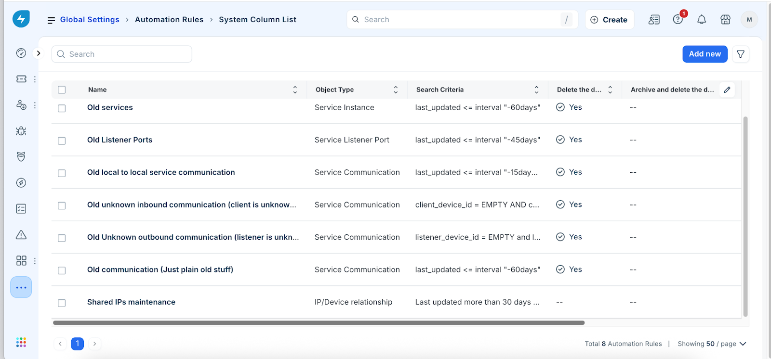Click the Service Instance cell
The width and height of the screenshot is (771, 359).
344,107
